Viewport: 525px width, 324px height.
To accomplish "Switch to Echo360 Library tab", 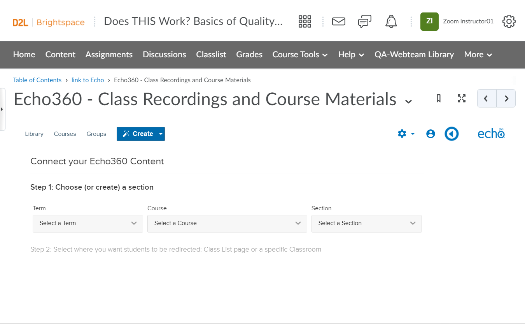I will tap(34, 134).
